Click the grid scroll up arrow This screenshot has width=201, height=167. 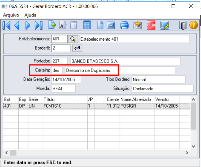[x=193, y=100]
